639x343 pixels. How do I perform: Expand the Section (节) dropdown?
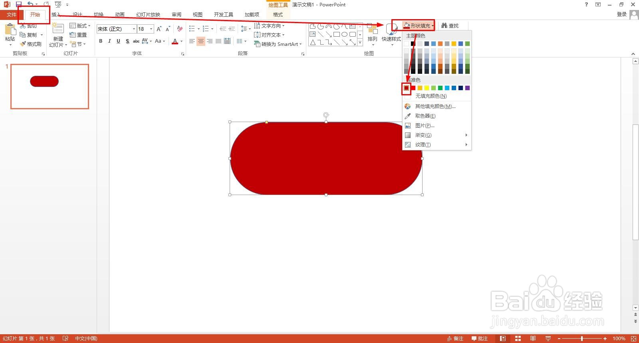pos(77,44)
